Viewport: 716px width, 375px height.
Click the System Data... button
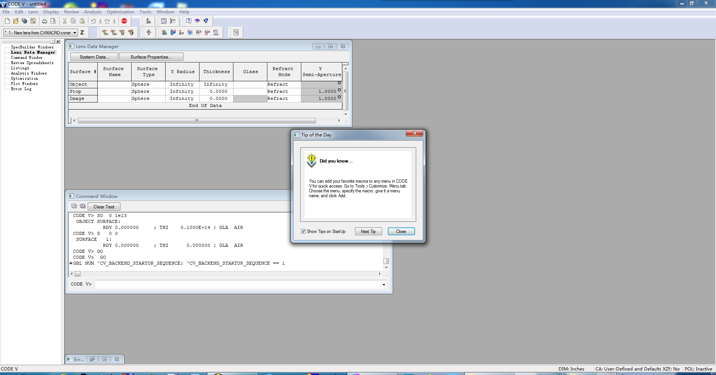pos(94,57)
